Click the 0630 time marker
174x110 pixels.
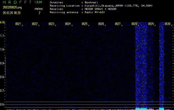point(167,24)
